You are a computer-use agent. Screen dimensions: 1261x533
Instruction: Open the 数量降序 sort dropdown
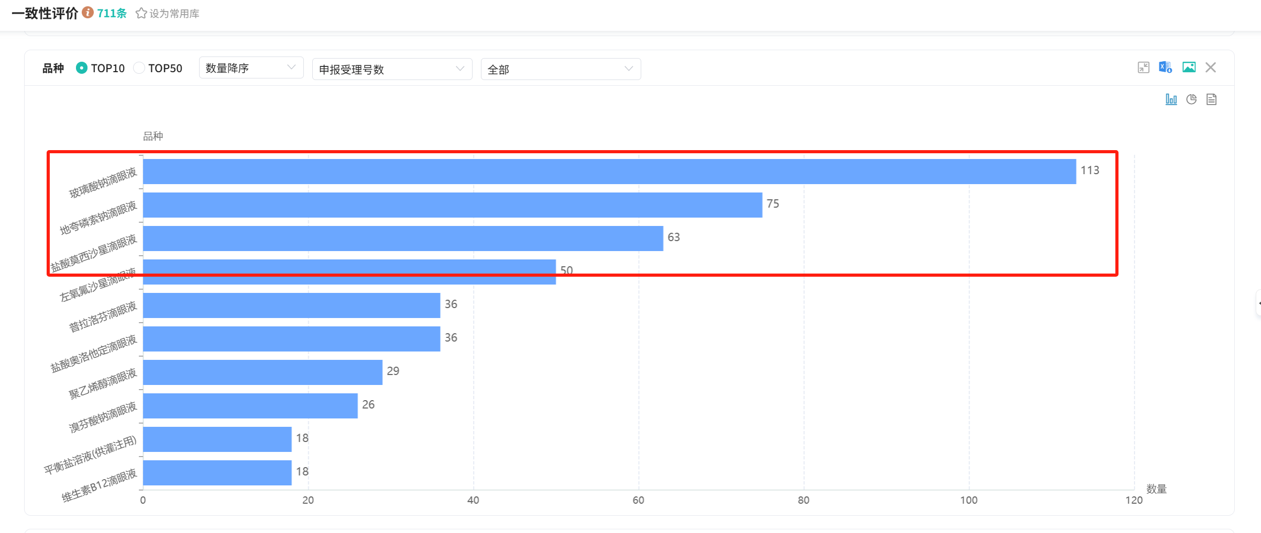pos(251,68)
